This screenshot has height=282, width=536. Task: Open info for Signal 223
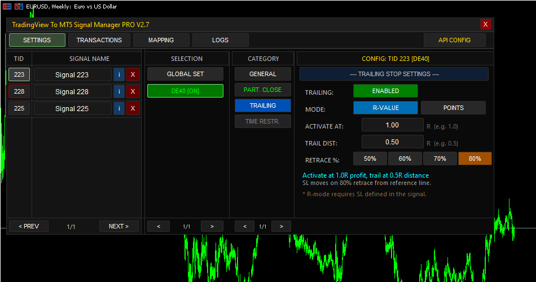click(x=119, y=74)
